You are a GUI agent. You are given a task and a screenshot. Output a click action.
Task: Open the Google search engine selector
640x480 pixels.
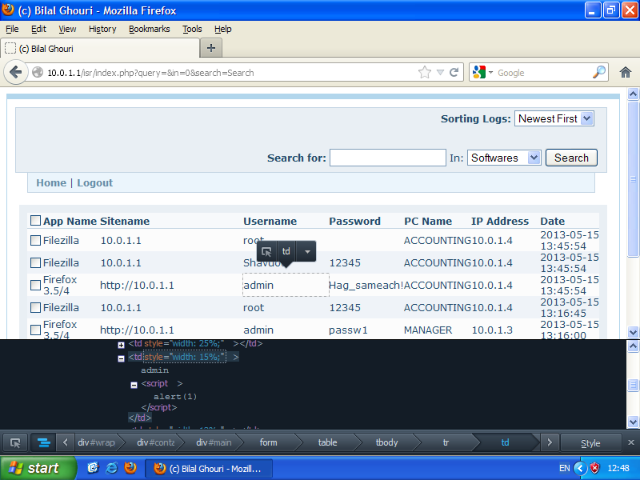(x=483, y=73)
